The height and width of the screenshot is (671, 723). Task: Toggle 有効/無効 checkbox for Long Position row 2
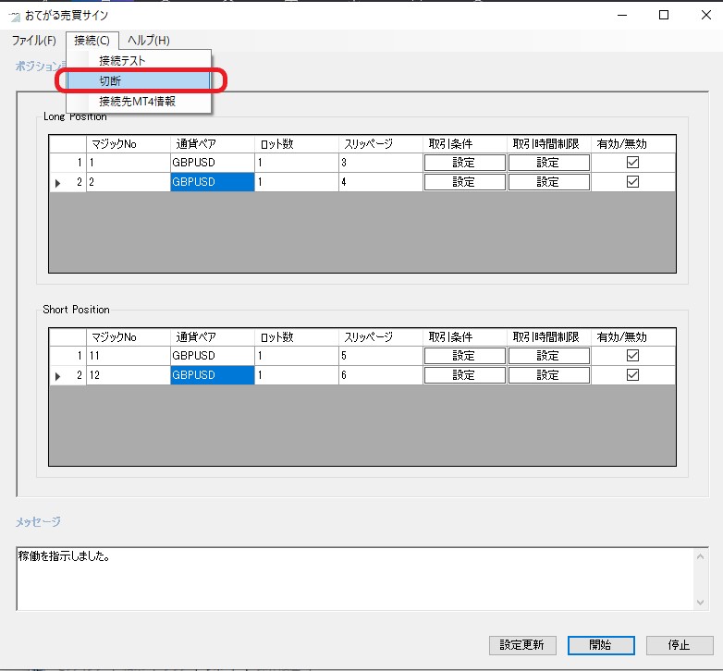pyautogui.click(x=632, y=182)
